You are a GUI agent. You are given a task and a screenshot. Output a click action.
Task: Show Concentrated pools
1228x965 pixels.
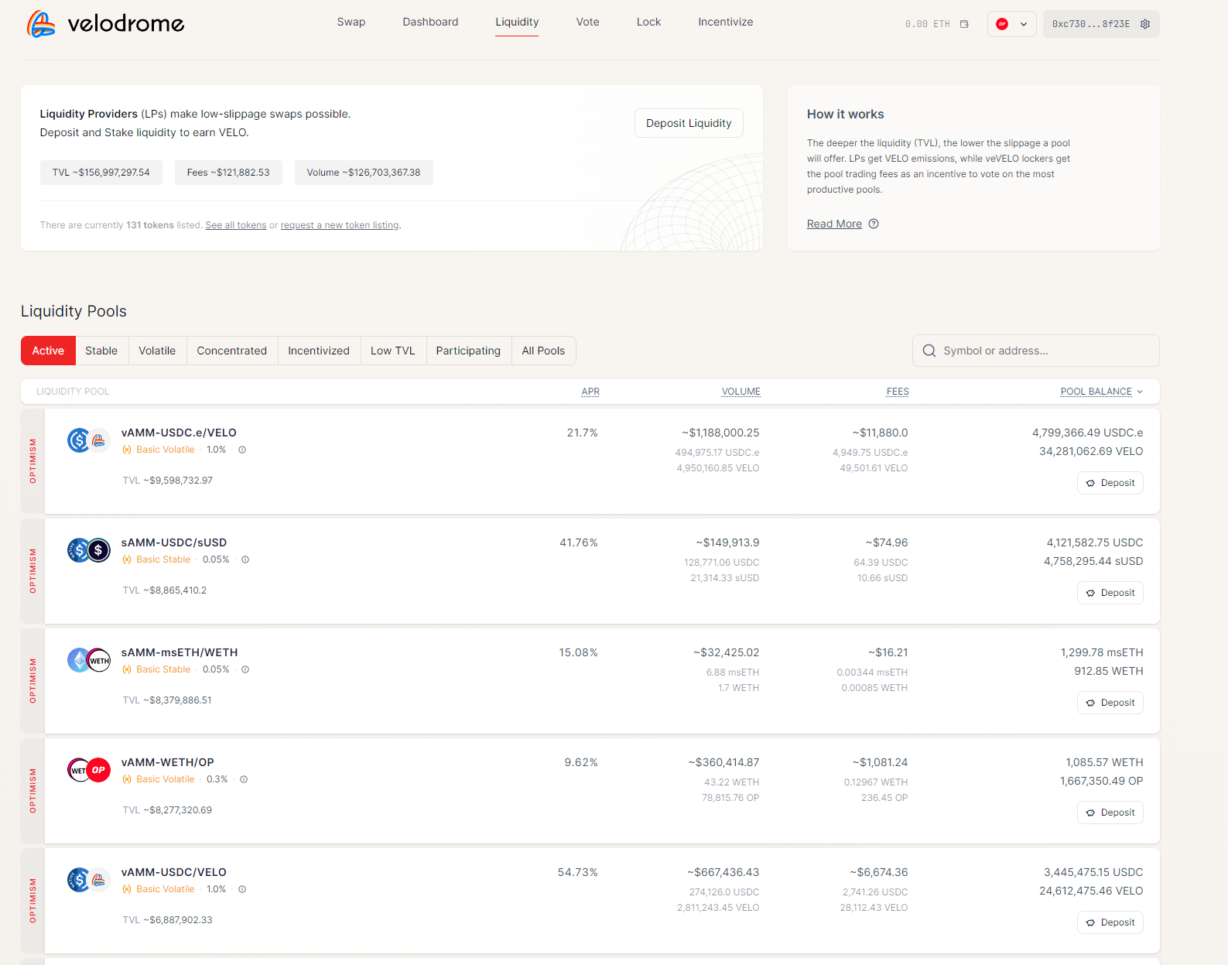[x=232, y=351]
